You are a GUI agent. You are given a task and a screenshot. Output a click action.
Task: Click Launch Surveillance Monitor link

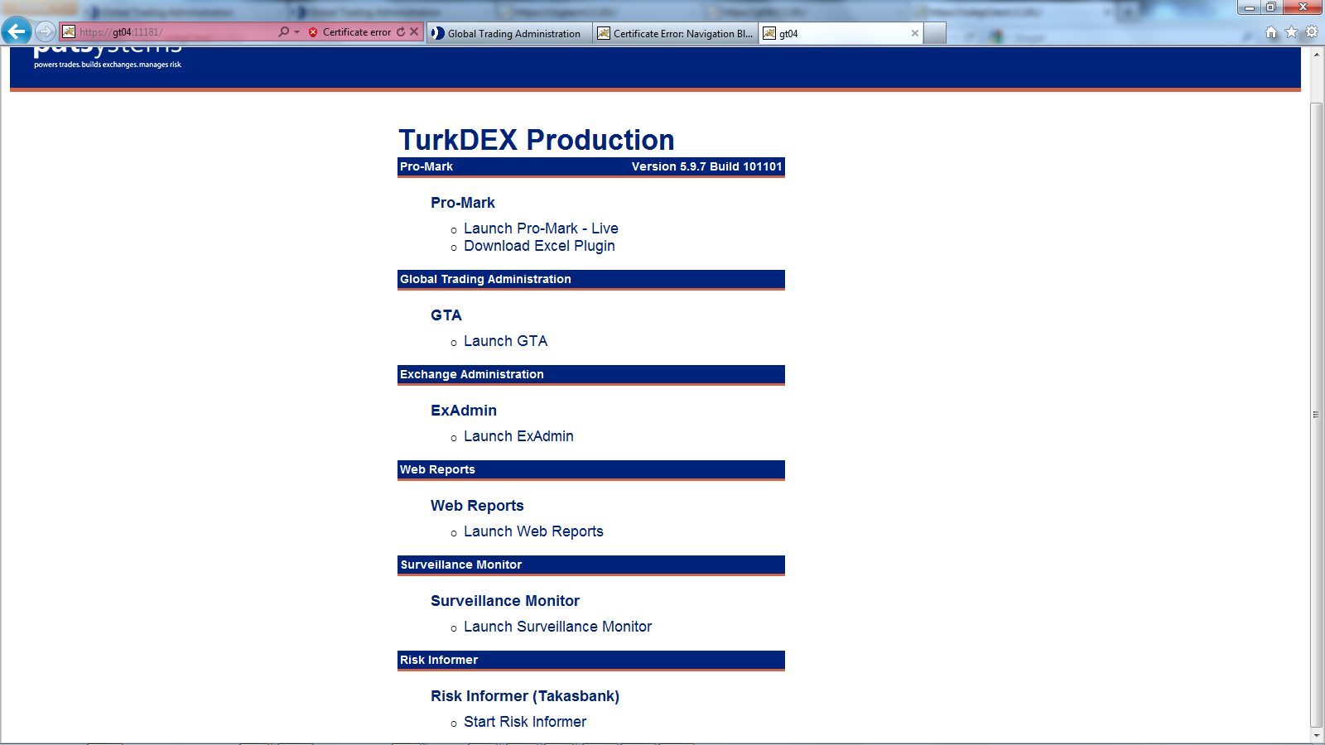tap(557, 627)
